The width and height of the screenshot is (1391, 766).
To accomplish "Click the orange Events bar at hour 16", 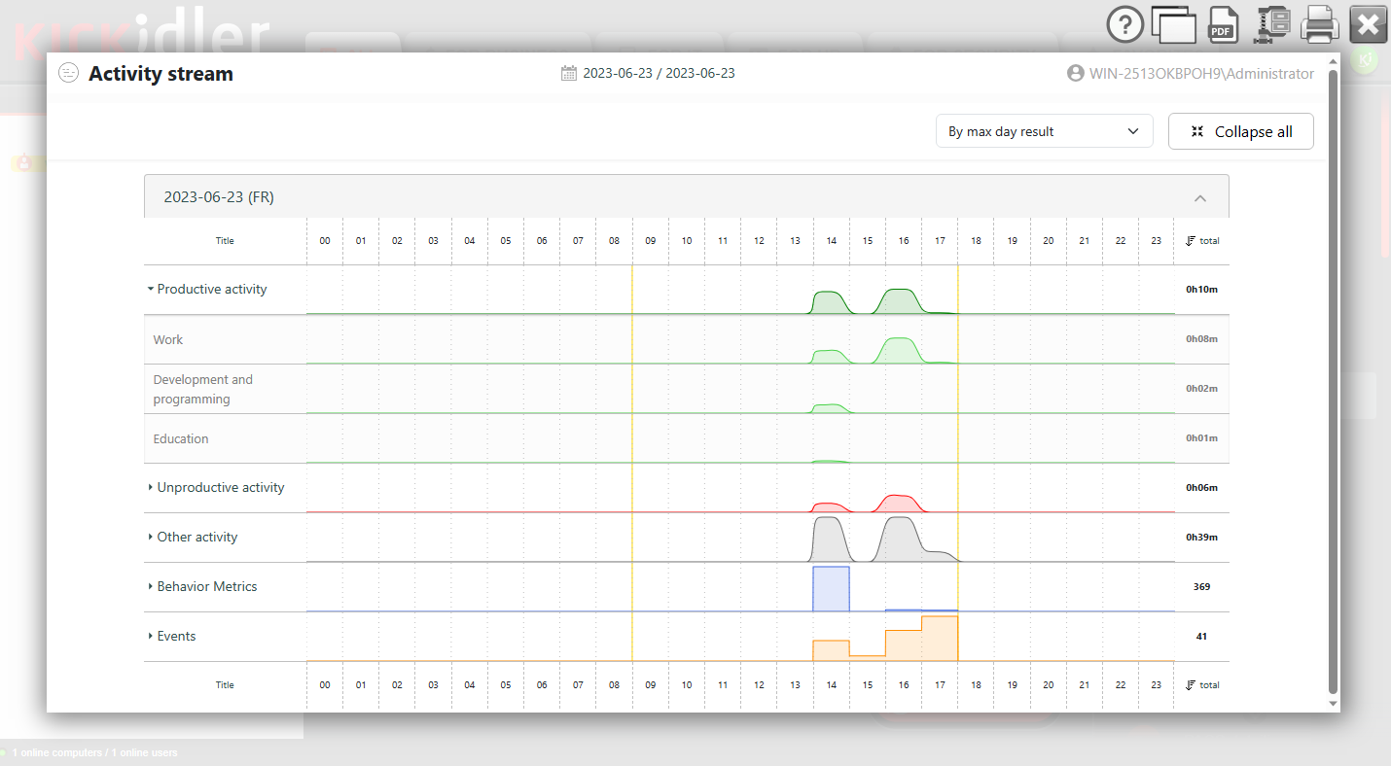I will (904, 645).
